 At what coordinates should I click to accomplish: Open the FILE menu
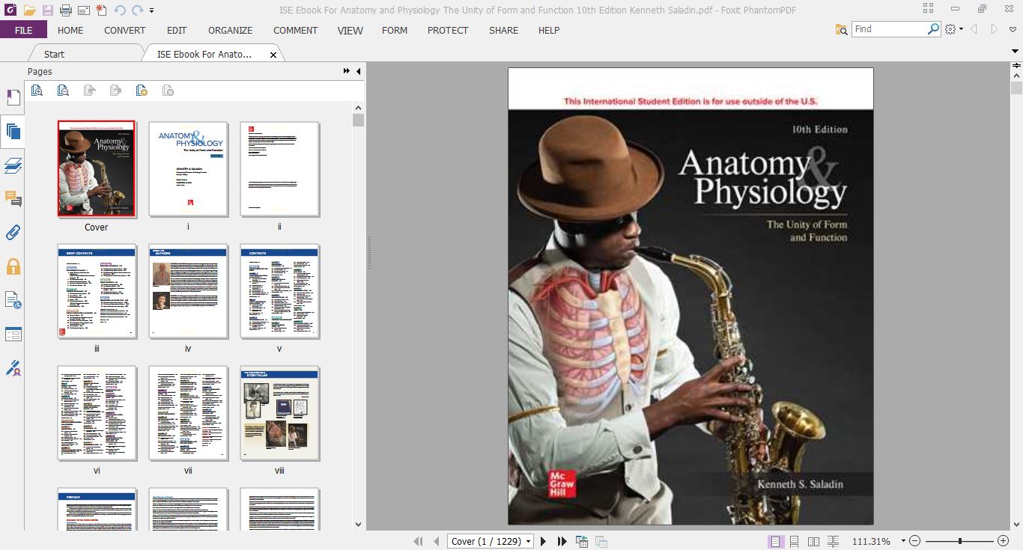(23, 30)
